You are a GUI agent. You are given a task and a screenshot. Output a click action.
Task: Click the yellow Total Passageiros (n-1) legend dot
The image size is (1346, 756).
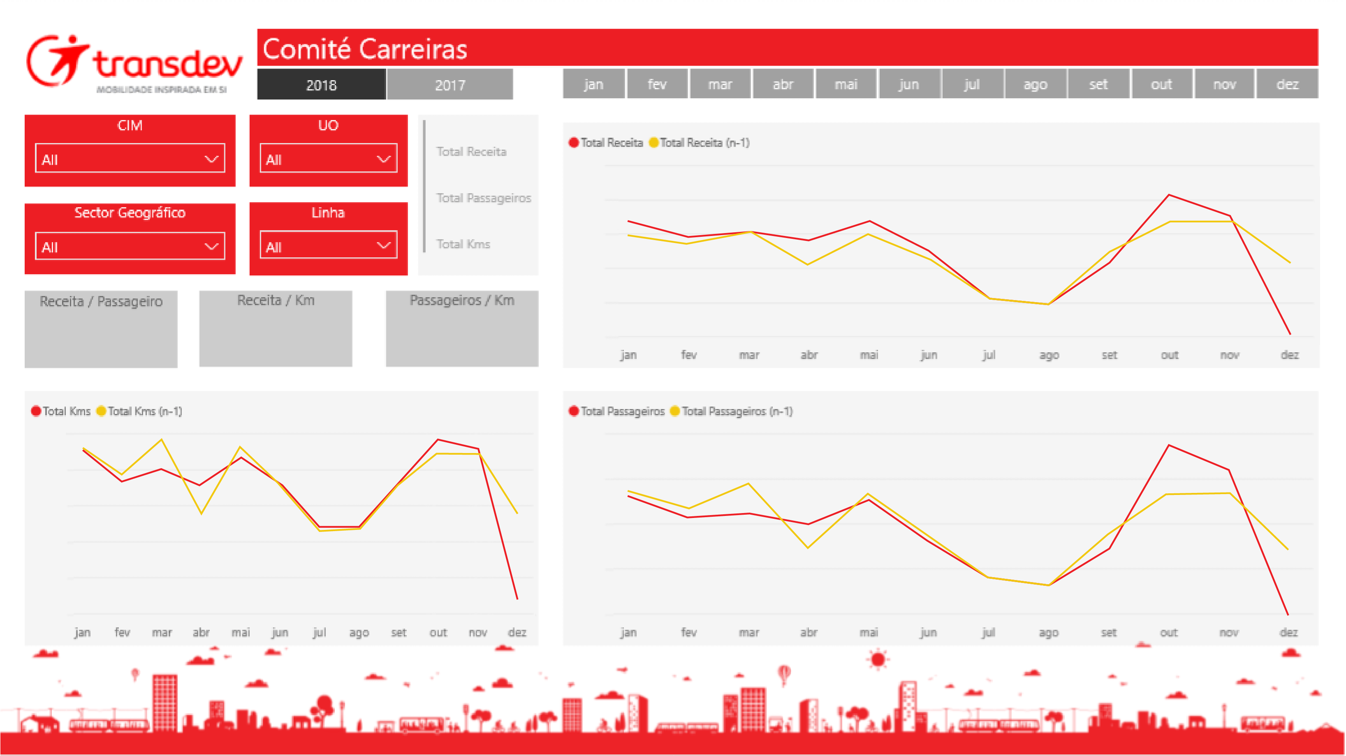(x=674, y=411)
